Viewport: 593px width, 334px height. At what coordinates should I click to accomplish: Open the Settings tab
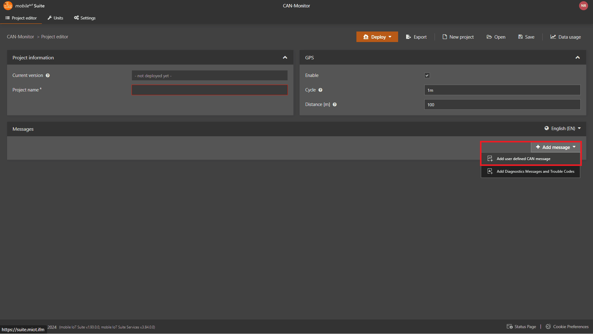click(x=85, y=18)
